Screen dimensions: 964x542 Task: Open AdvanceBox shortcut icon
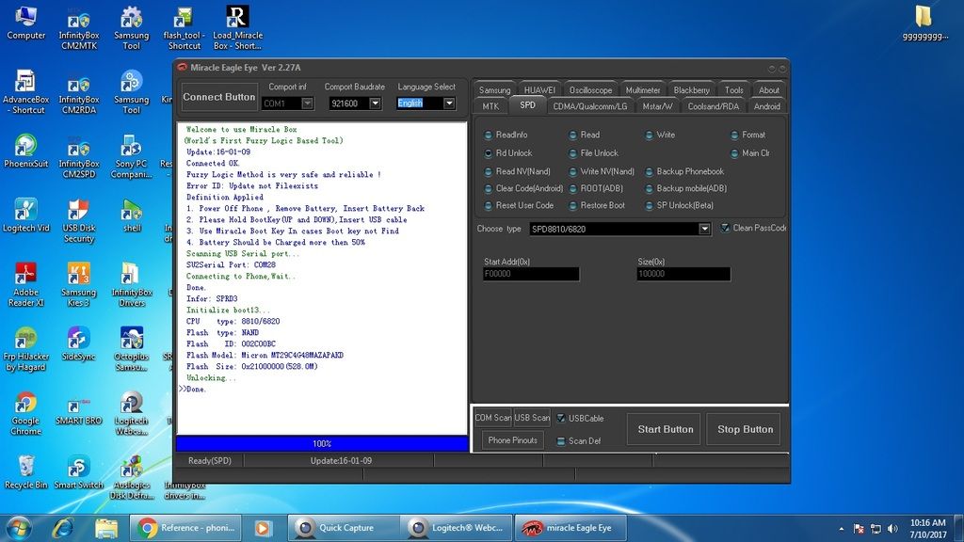25,92
